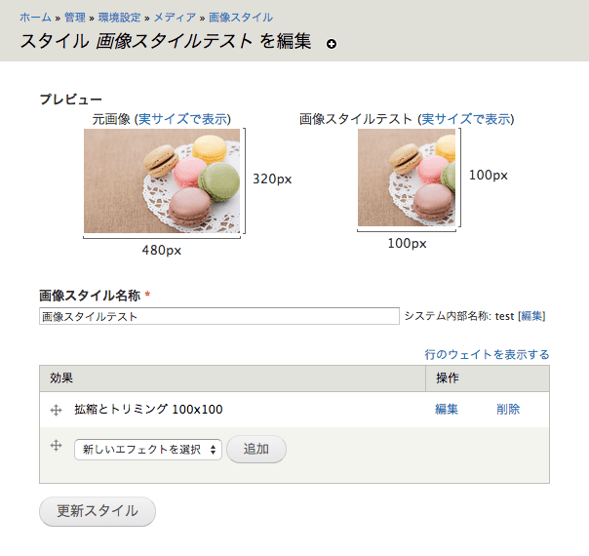Open the 管理 breadcrumb link
589x556 pixels.
pyautogui.click(x=75, y=18)
